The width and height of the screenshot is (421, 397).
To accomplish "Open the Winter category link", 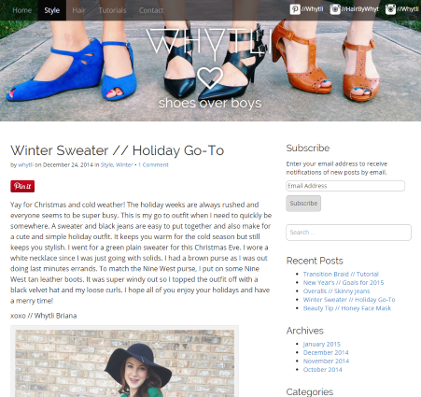I will pyautogui.click(x=124, y=164).
